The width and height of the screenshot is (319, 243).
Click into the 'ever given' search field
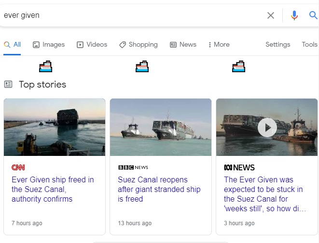tap(130, 15)
